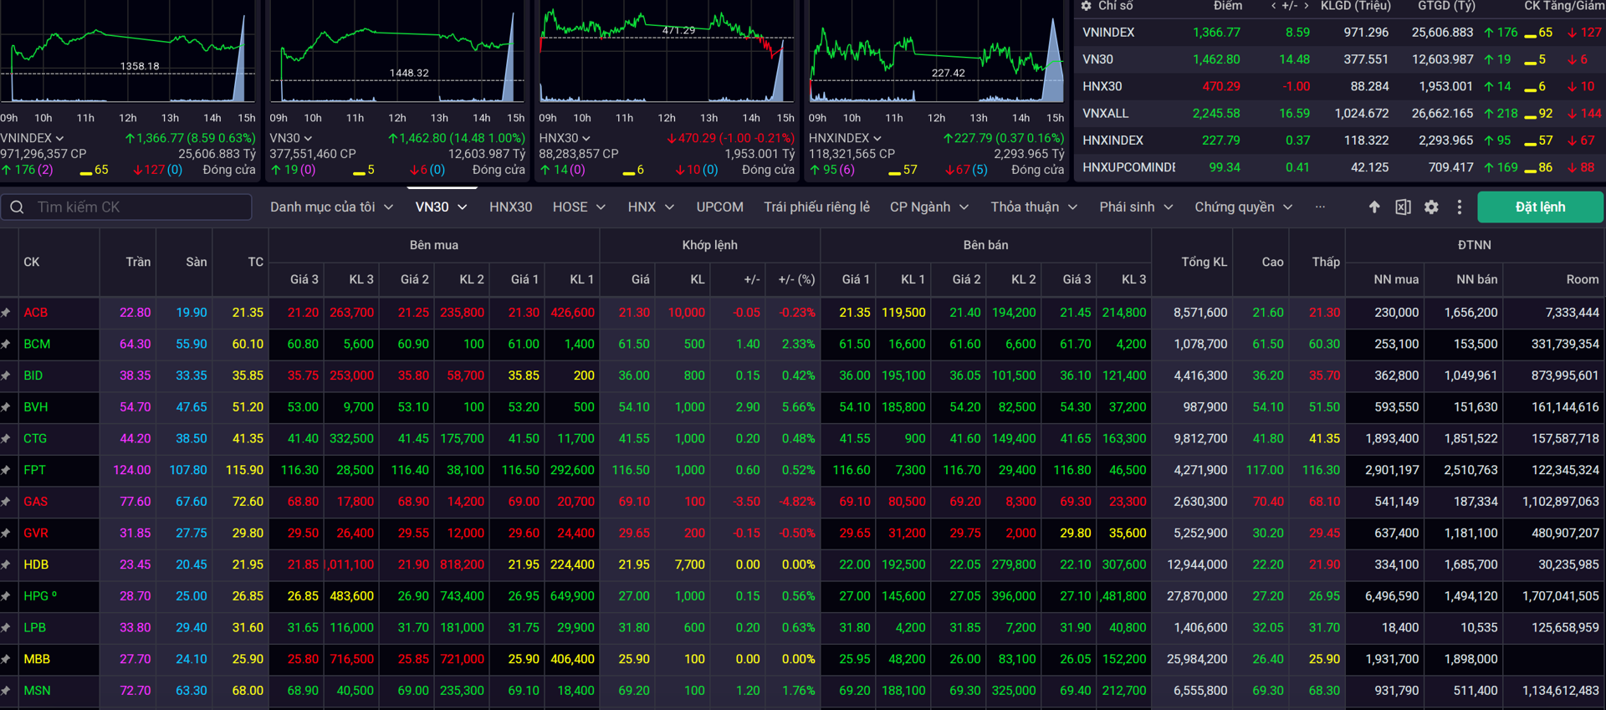Sort by the Trần column header
The width and height of the screenshot is (1606, 710).
138,262
